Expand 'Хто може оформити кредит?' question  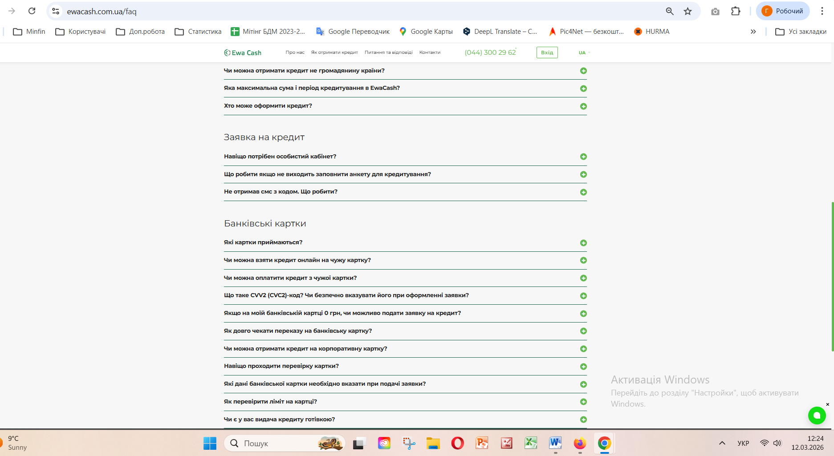pos(405,106)
